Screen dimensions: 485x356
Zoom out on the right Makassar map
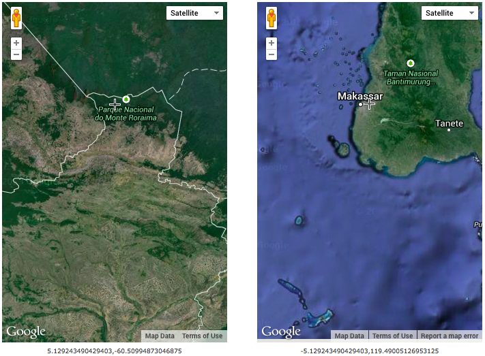click(271, 54)
